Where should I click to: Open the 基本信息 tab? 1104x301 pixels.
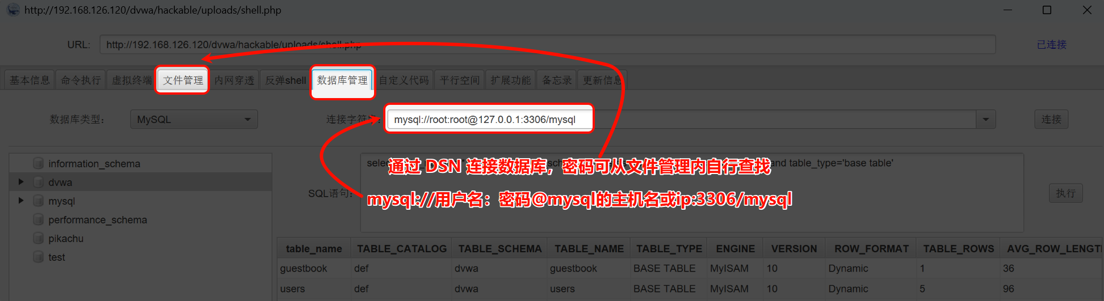pyautogui.click(x=30, y=80)
